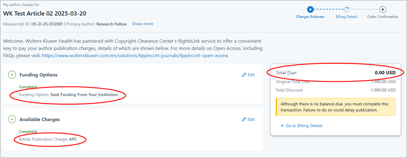The image size is (407, 158).
Task: Expand manuscript details with Show more
Action: point(143,23)
